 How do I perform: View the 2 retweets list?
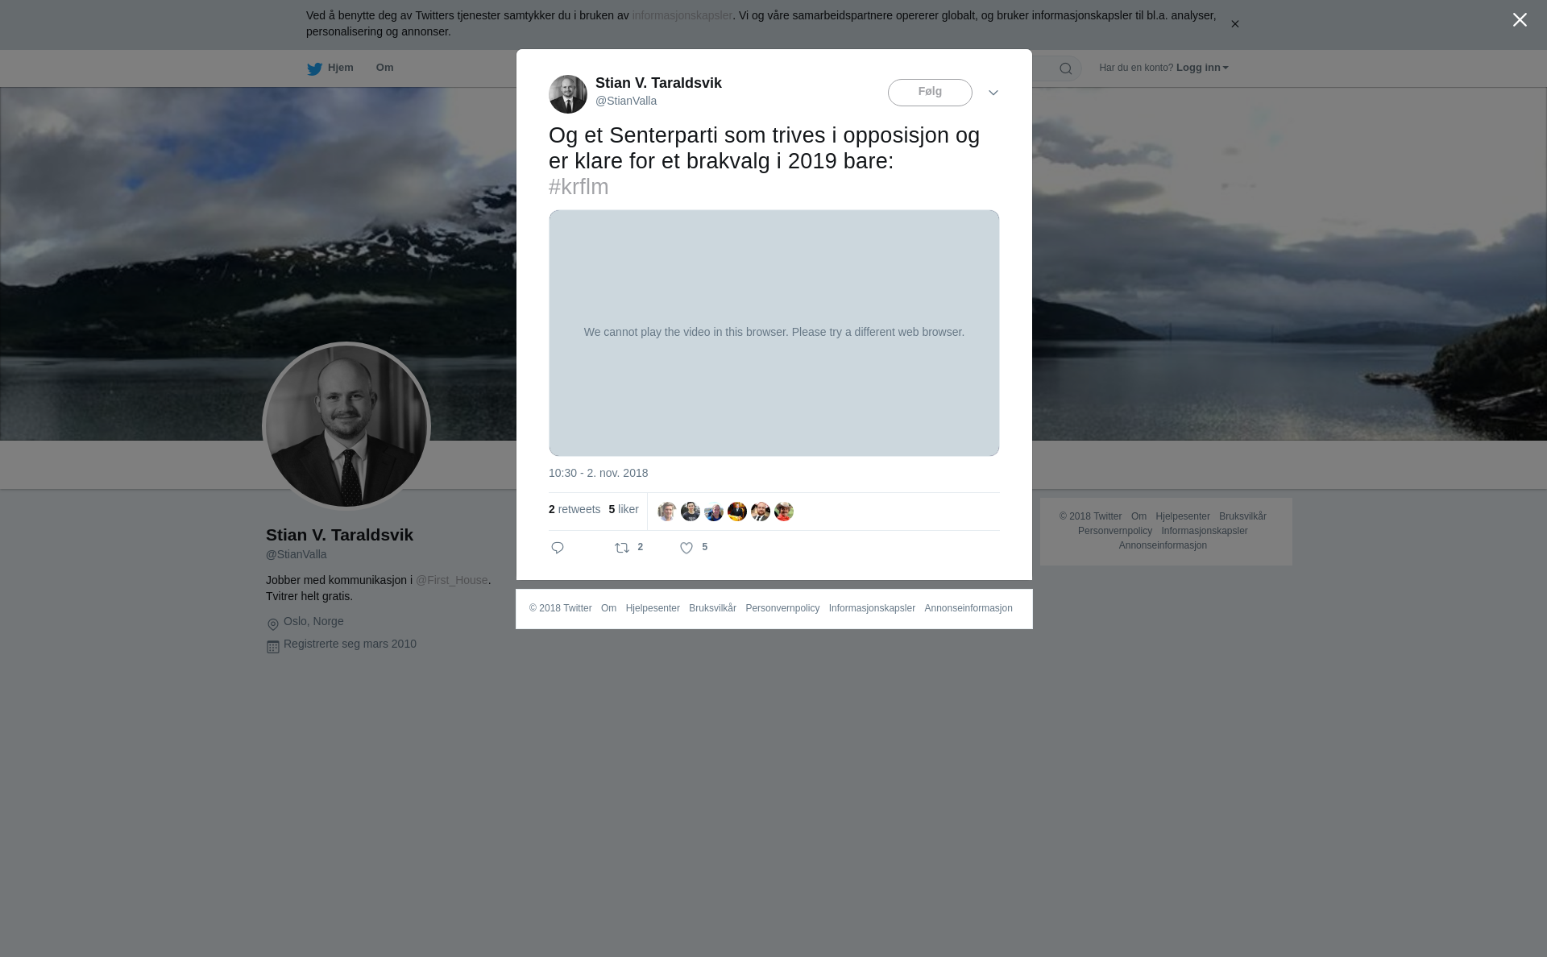[574, 509]
